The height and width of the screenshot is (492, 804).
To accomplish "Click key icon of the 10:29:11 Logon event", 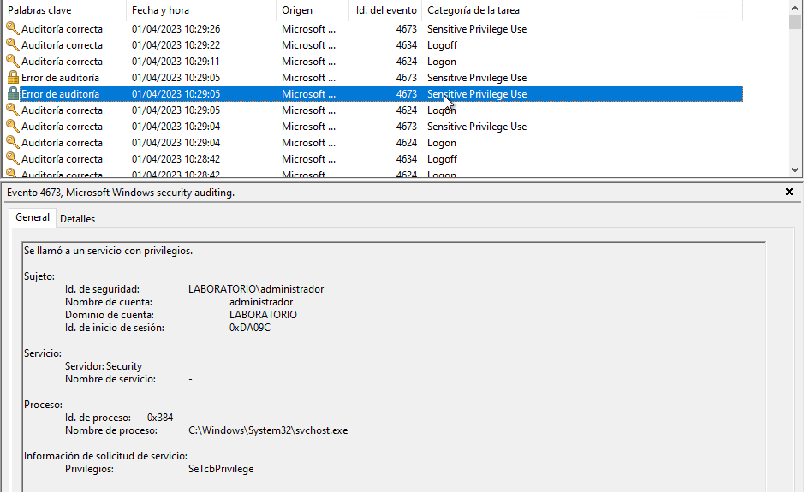I will tap(13, 62).
